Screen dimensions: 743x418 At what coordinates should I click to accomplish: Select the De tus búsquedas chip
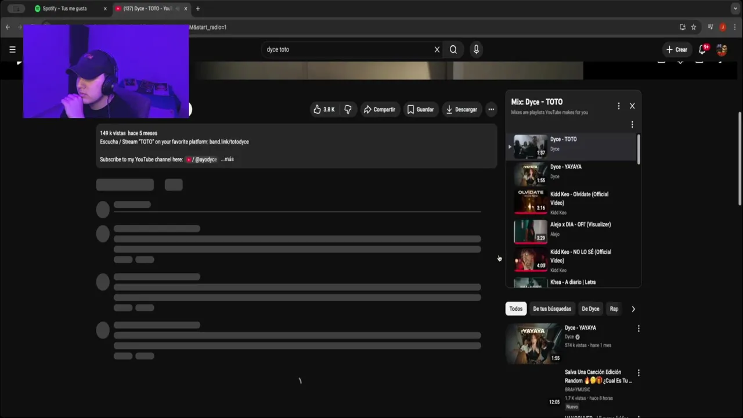552,309
